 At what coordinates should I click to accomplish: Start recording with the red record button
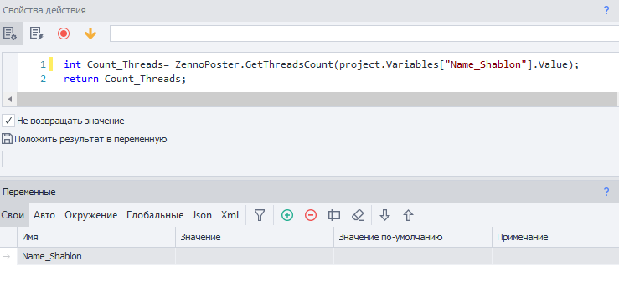pyautogui.click(x=64, y=33)
